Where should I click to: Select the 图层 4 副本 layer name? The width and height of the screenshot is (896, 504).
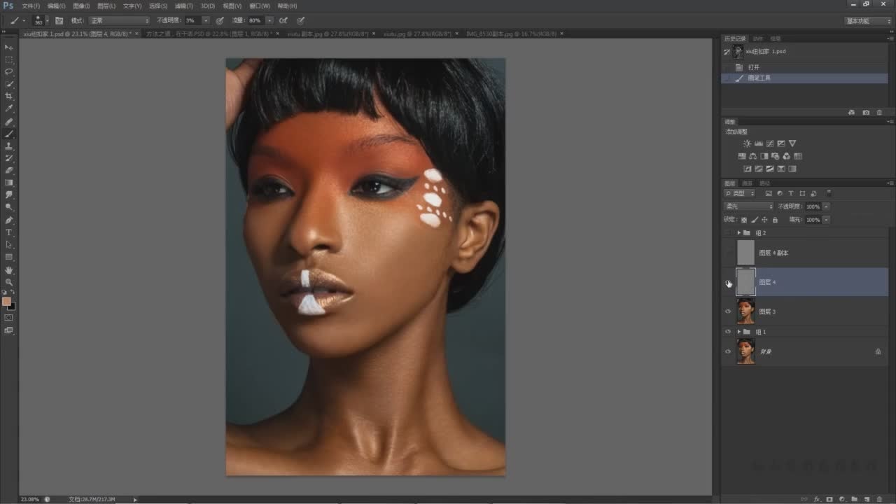[x=774, y=253]
